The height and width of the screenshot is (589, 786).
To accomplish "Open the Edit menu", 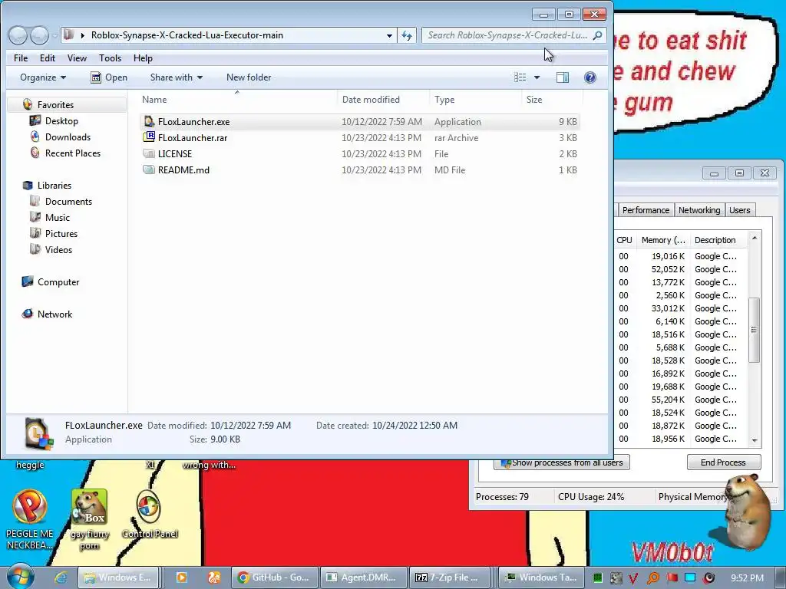I will pyautogui.click(x=48, y=58).
